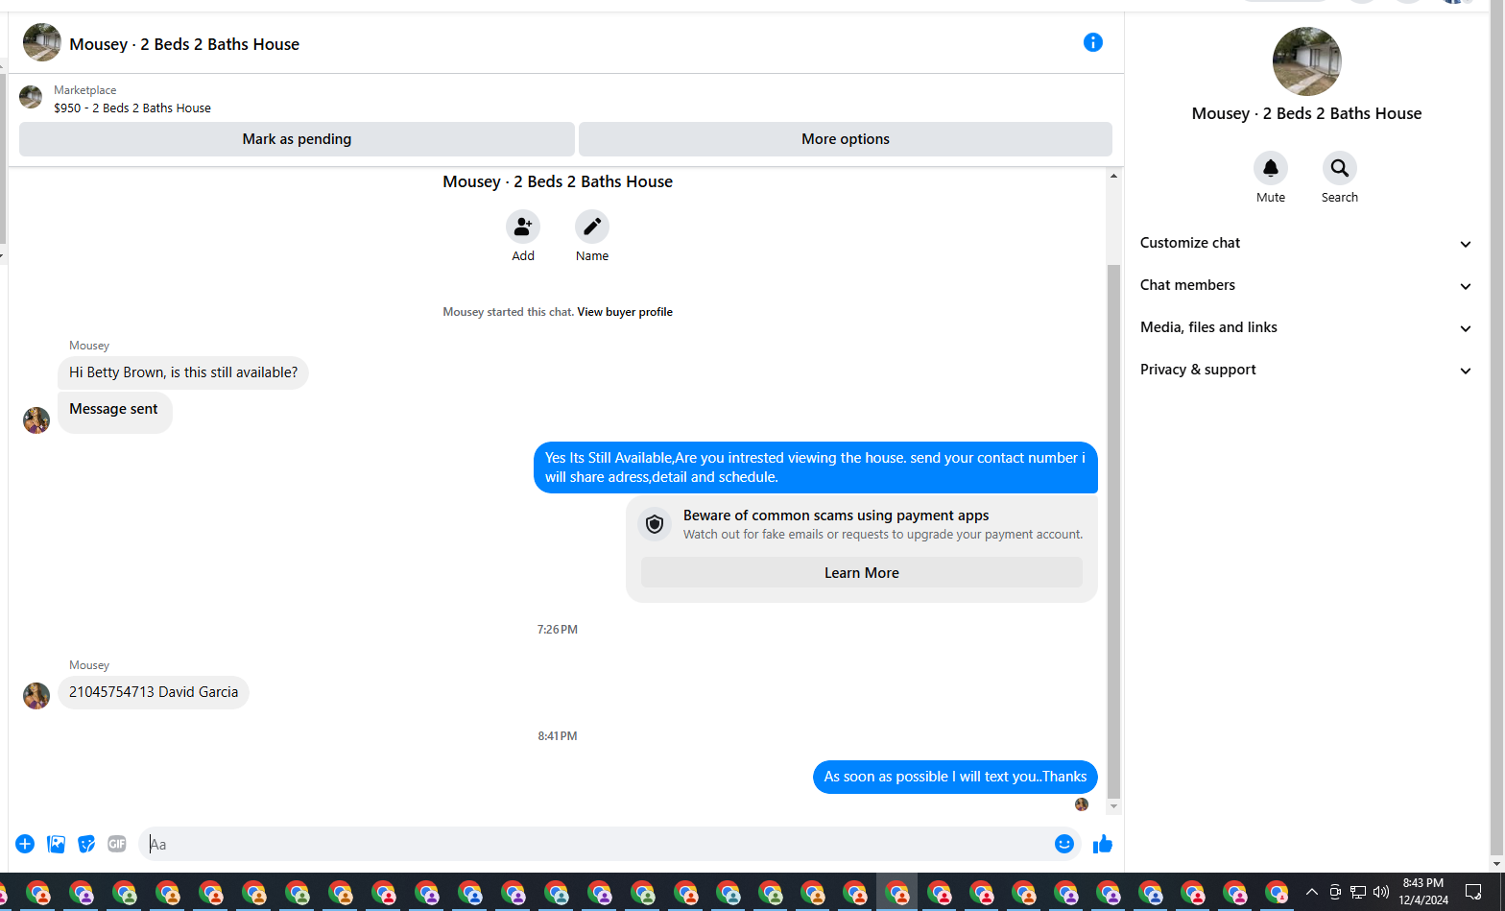This screenshot has height=911, width=1505.
Task: Click Mousey's avatar beside the phone number message
Action: [36, 695]
